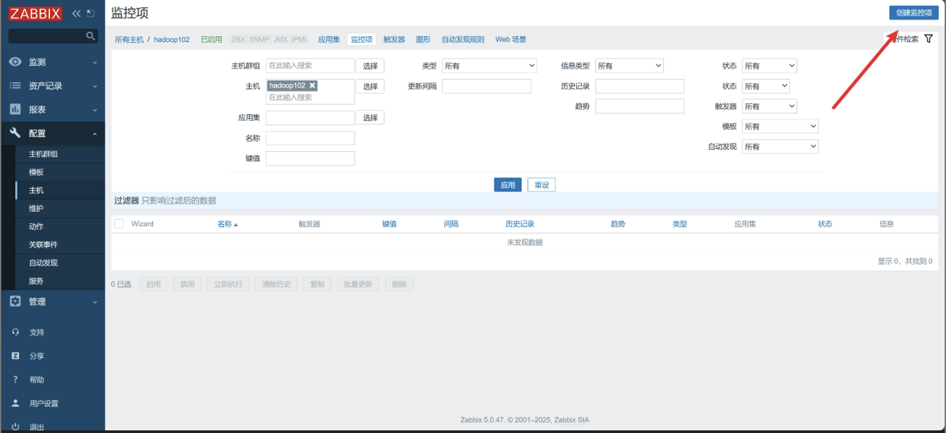Click the 重设 filter button
This screenshot has height=433, width=946.
pos(542,185)
